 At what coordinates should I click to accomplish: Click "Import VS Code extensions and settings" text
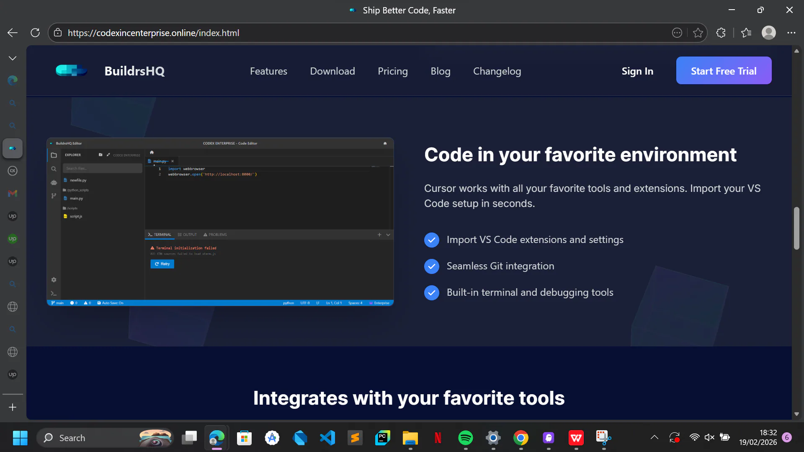point(535,240)
